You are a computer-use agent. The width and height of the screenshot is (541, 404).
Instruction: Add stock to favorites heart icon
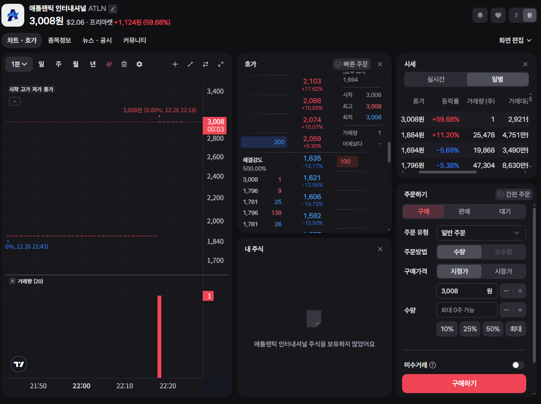(x=498, y=15)
